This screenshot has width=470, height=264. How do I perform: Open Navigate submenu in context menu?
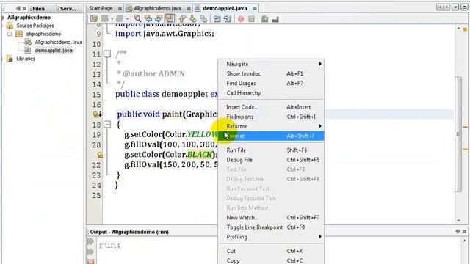[271, 64]
